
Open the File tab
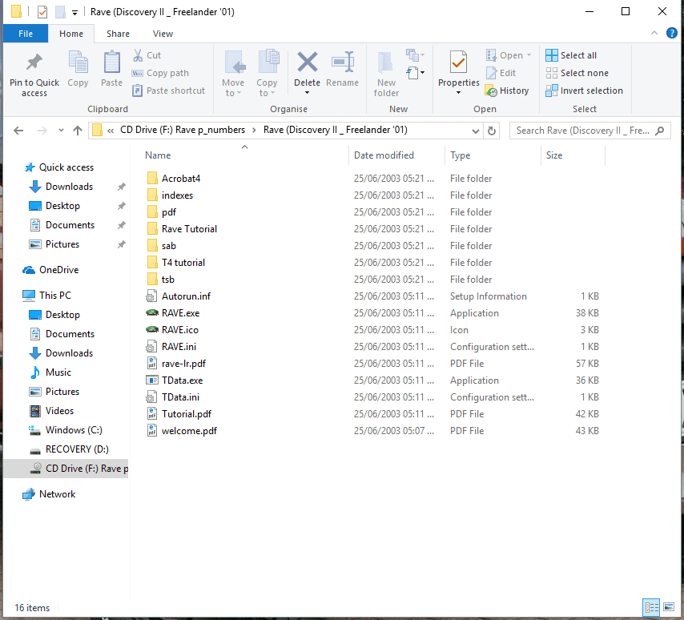[26, 34]
